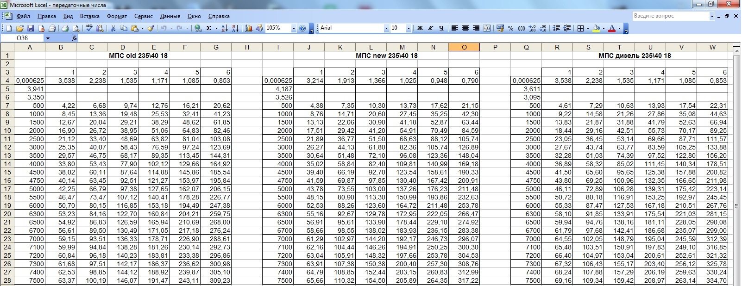
Task: Run the spelling check (ABC icon)
Action: click(89, 28)
